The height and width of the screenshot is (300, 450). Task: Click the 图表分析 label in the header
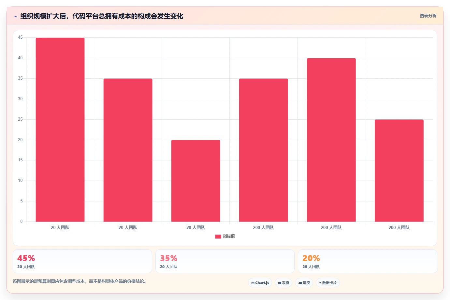pos(428,16)
